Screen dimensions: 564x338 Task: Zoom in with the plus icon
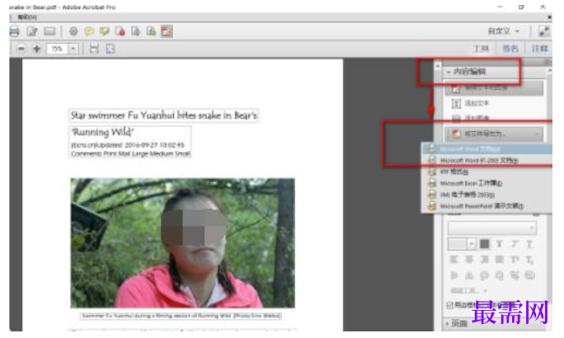point(36,49)
